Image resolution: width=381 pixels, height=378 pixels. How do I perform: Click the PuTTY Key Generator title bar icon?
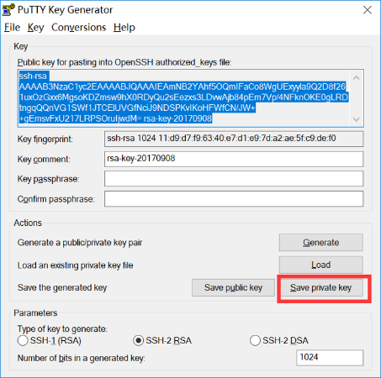(x=8, y=10)
